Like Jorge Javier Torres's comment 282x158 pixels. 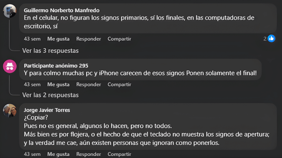(58, 154)
